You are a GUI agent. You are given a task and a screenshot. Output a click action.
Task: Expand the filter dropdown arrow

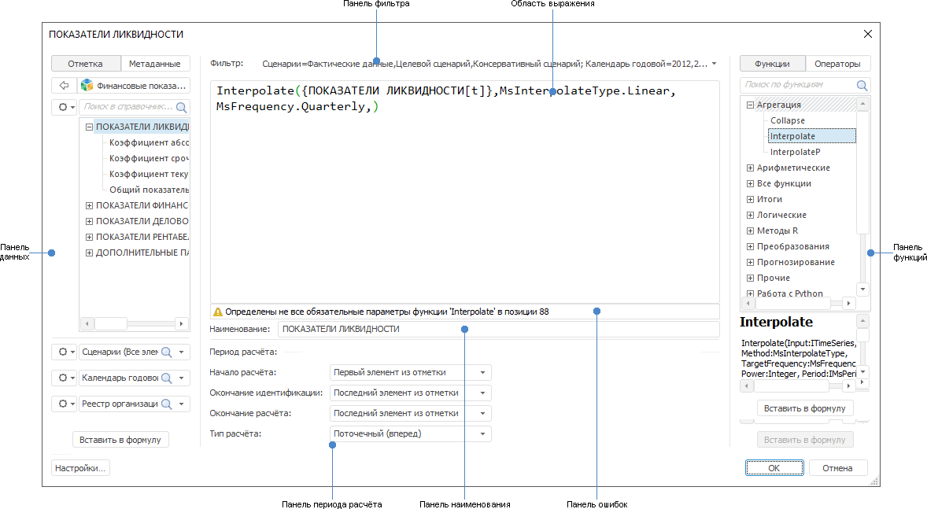pos(715,63)
